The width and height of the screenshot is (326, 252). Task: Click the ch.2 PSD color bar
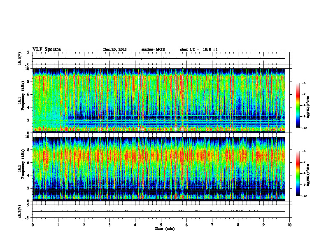pos(298,173)
